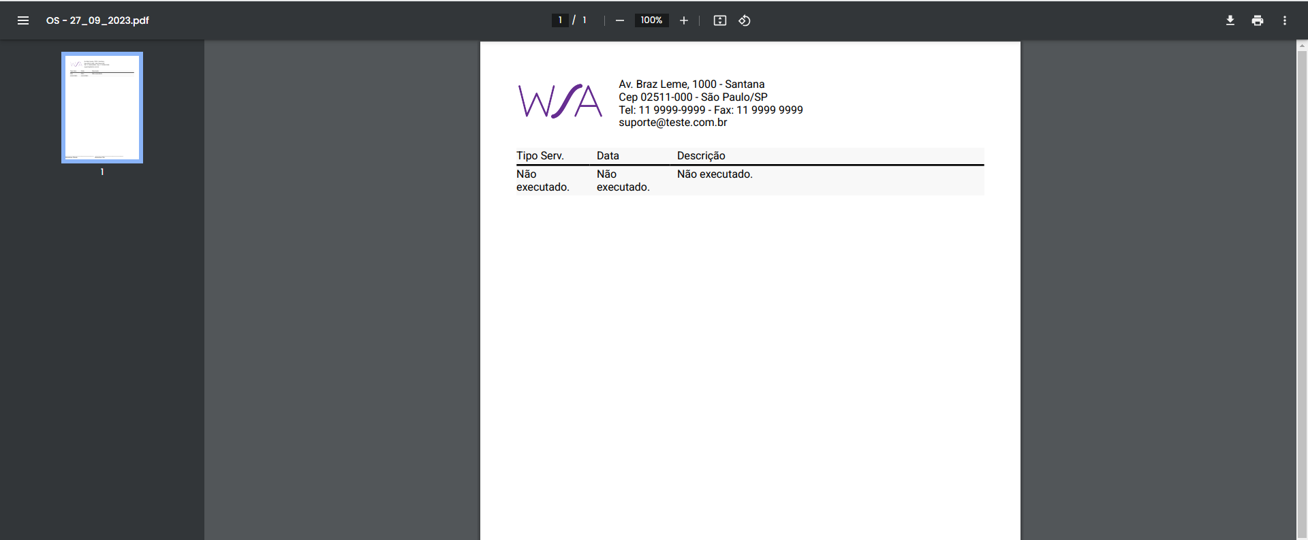This screenshot has width=1308, height=540.
Task: Click 'Não executado.' under Descrição
Action: pyautogui.click(x=715, y=174)
